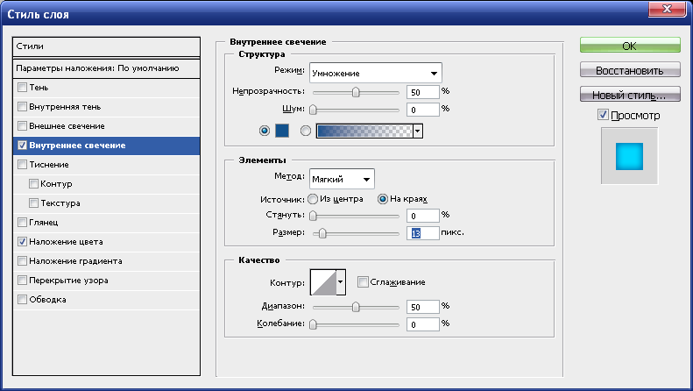
Task: Uncheck the Наложение цвета checkbox
Action: [22, 241]
